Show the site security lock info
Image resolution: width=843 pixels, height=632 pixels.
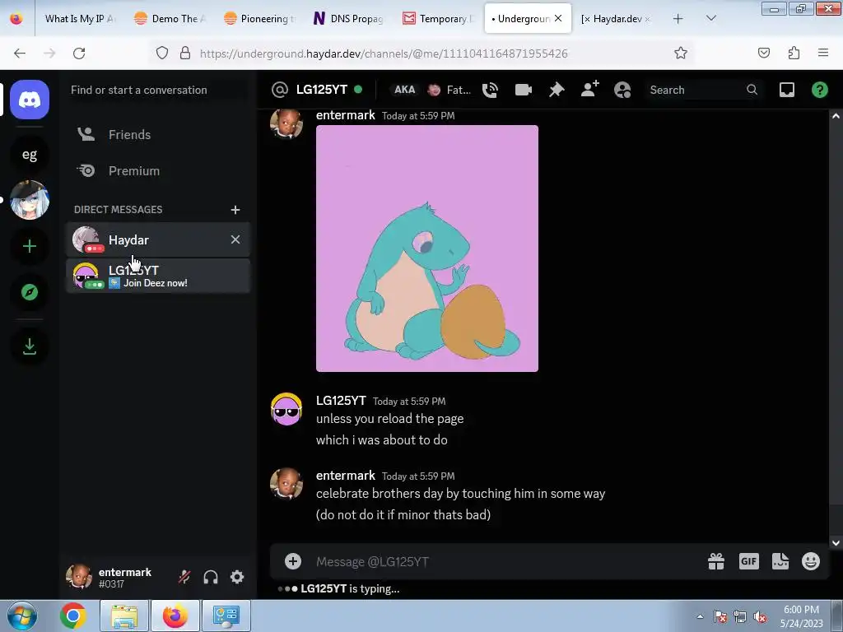pyautogui.click(x=185, y=53)
